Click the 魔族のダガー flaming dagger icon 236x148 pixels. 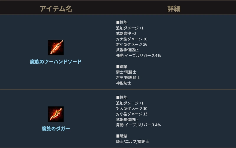click(56, 114)
